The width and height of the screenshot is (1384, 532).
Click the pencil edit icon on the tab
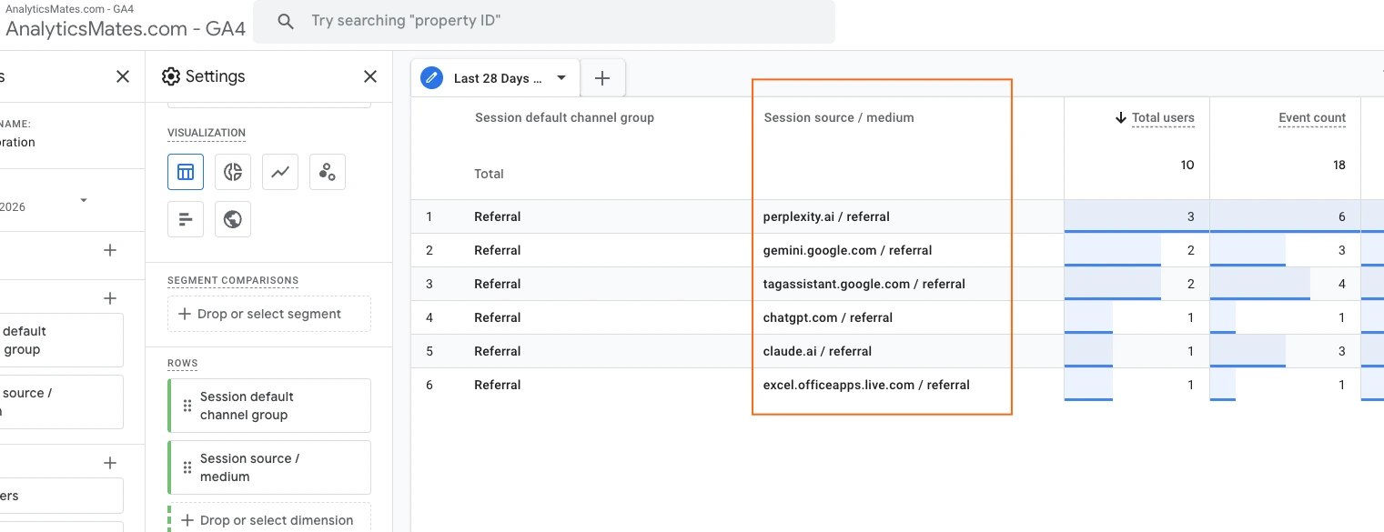431,78
